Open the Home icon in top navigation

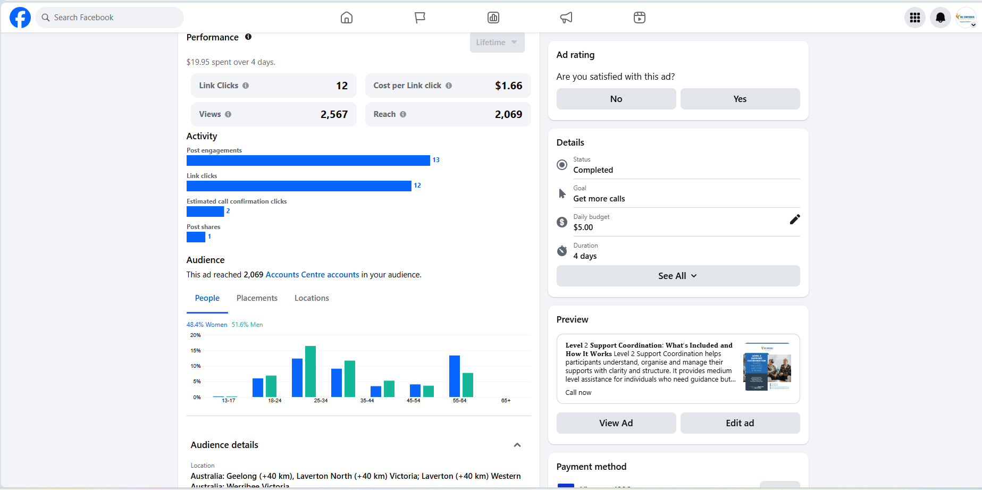pos(347,18)
